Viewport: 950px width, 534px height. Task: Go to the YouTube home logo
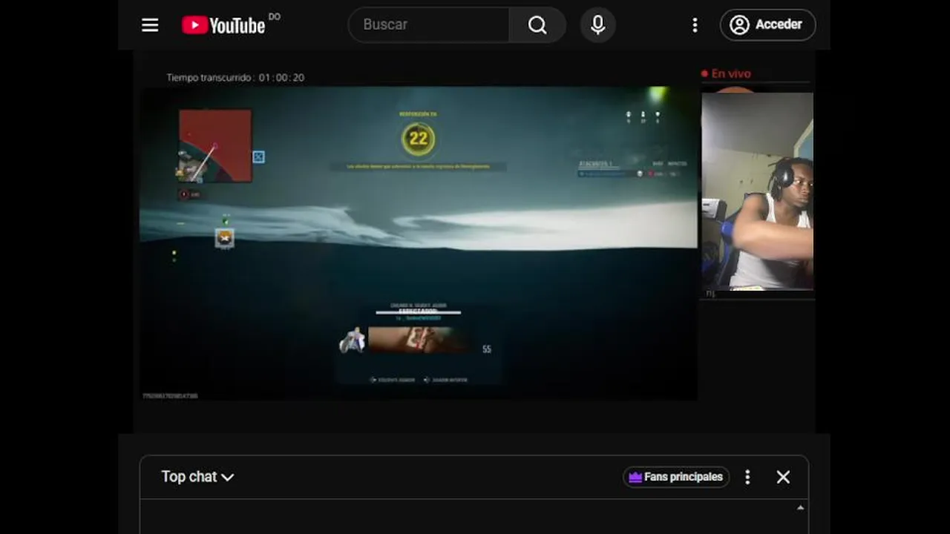223,25
